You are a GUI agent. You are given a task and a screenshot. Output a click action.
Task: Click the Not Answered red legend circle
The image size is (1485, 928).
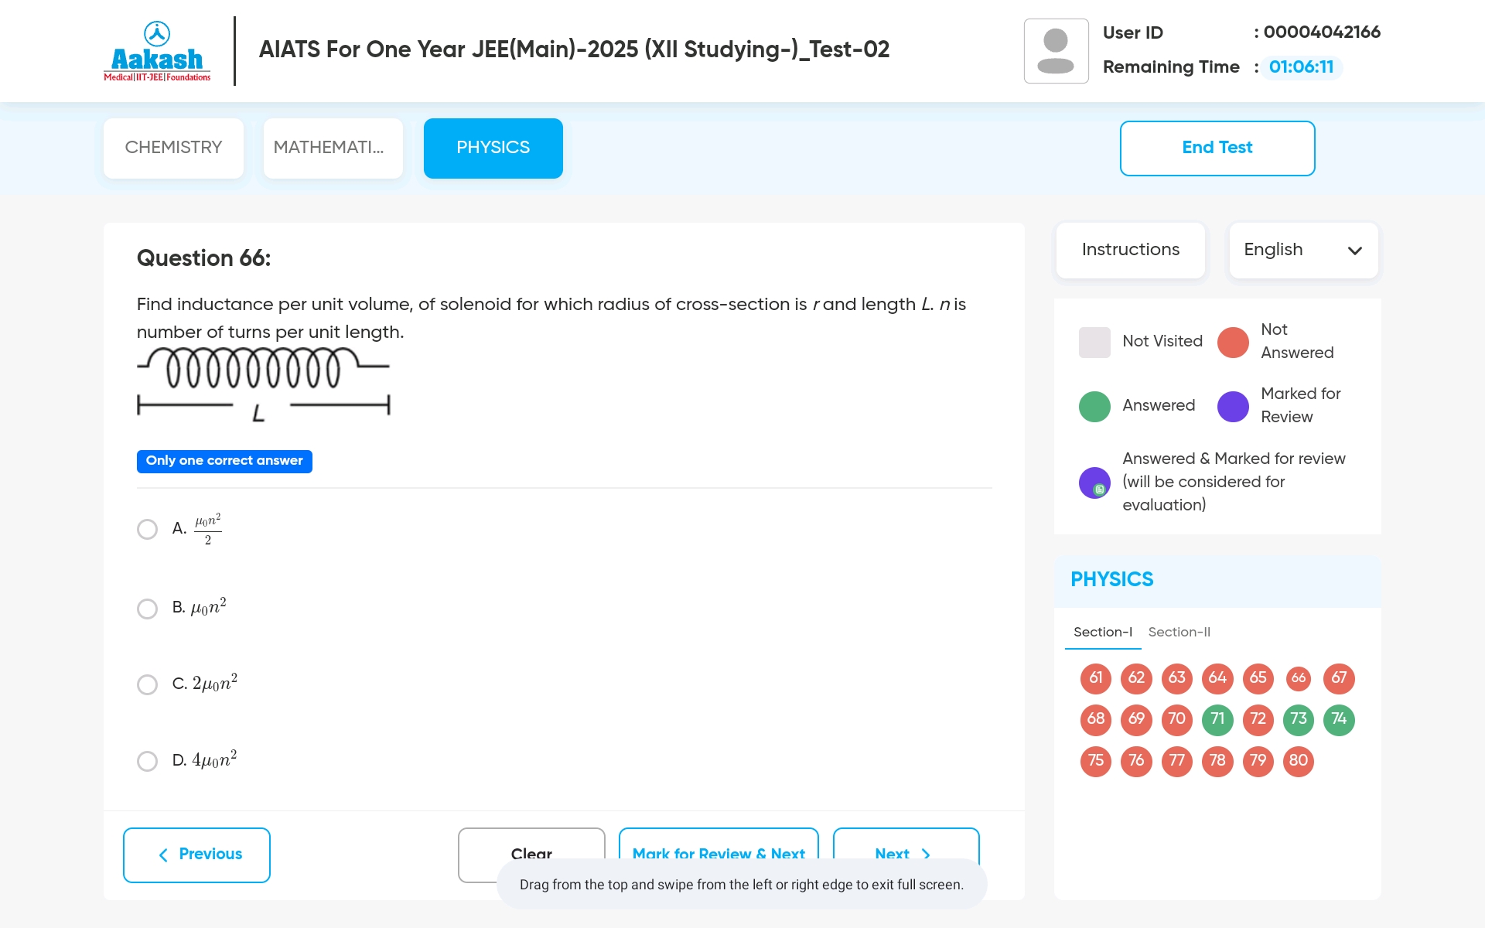pyautogui.click(x=1233, y=342)
